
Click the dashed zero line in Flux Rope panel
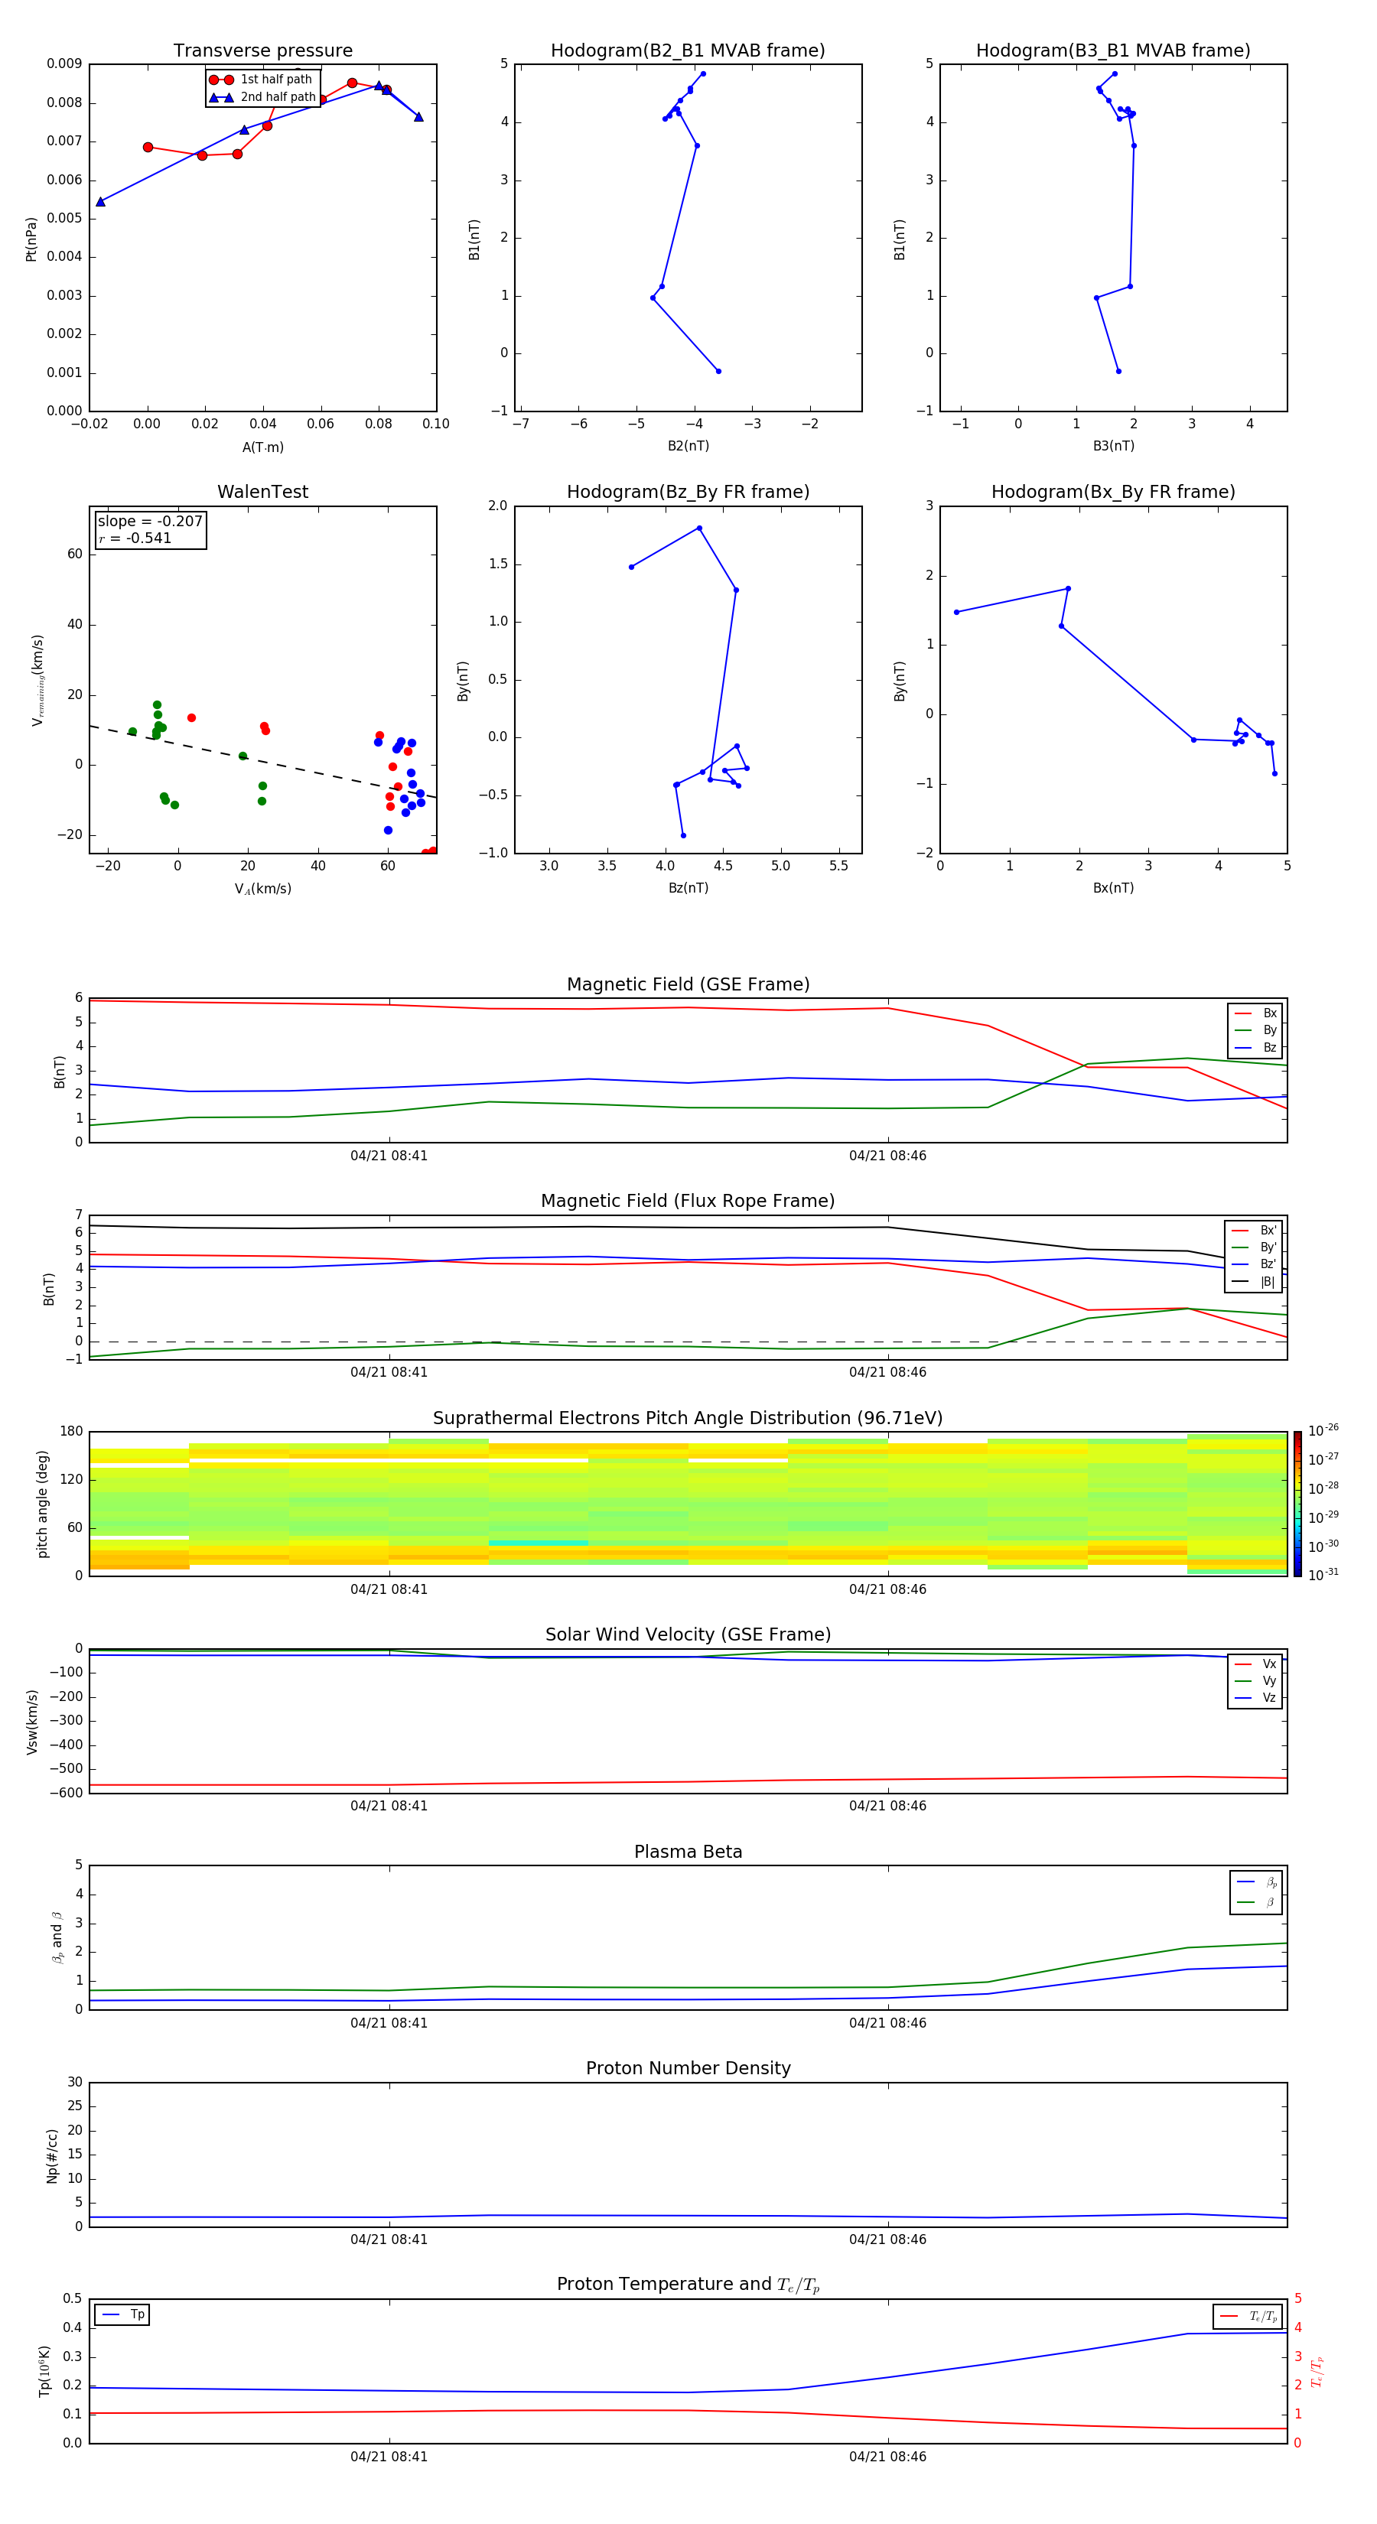(688, 1342)
